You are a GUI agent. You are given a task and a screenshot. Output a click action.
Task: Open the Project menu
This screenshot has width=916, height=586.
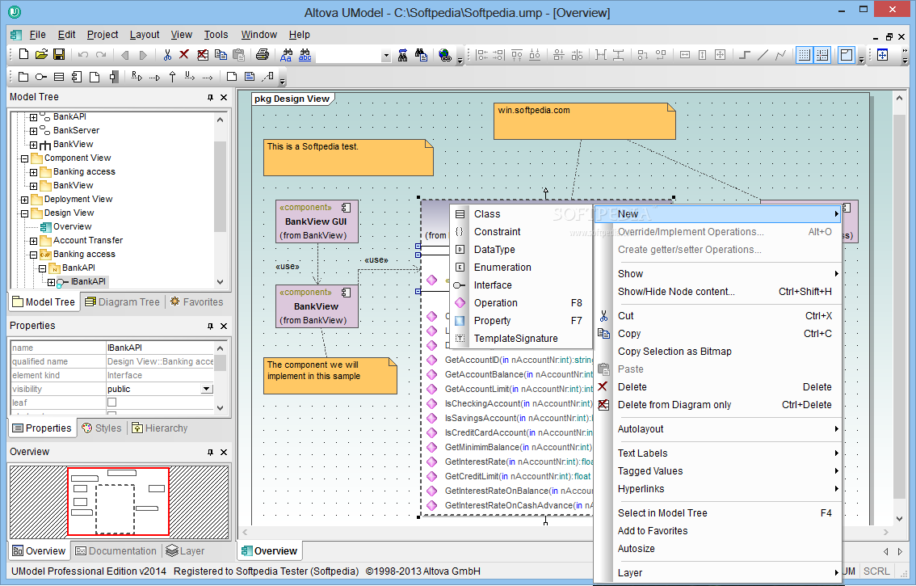(103, 35)
